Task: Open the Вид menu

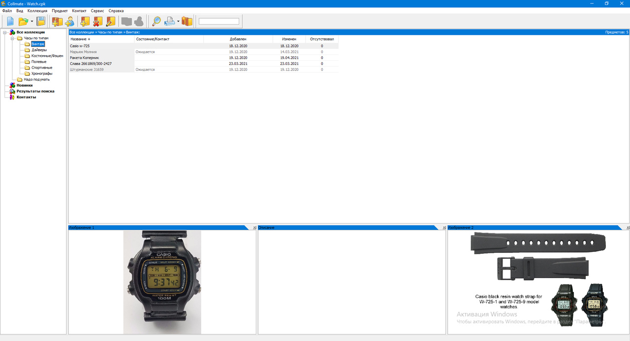Action: click(20, 10)
